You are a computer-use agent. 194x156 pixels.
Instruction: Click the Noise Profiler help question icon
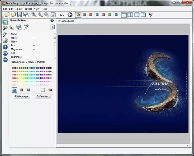pyautogui.click(x=52, y=20)
